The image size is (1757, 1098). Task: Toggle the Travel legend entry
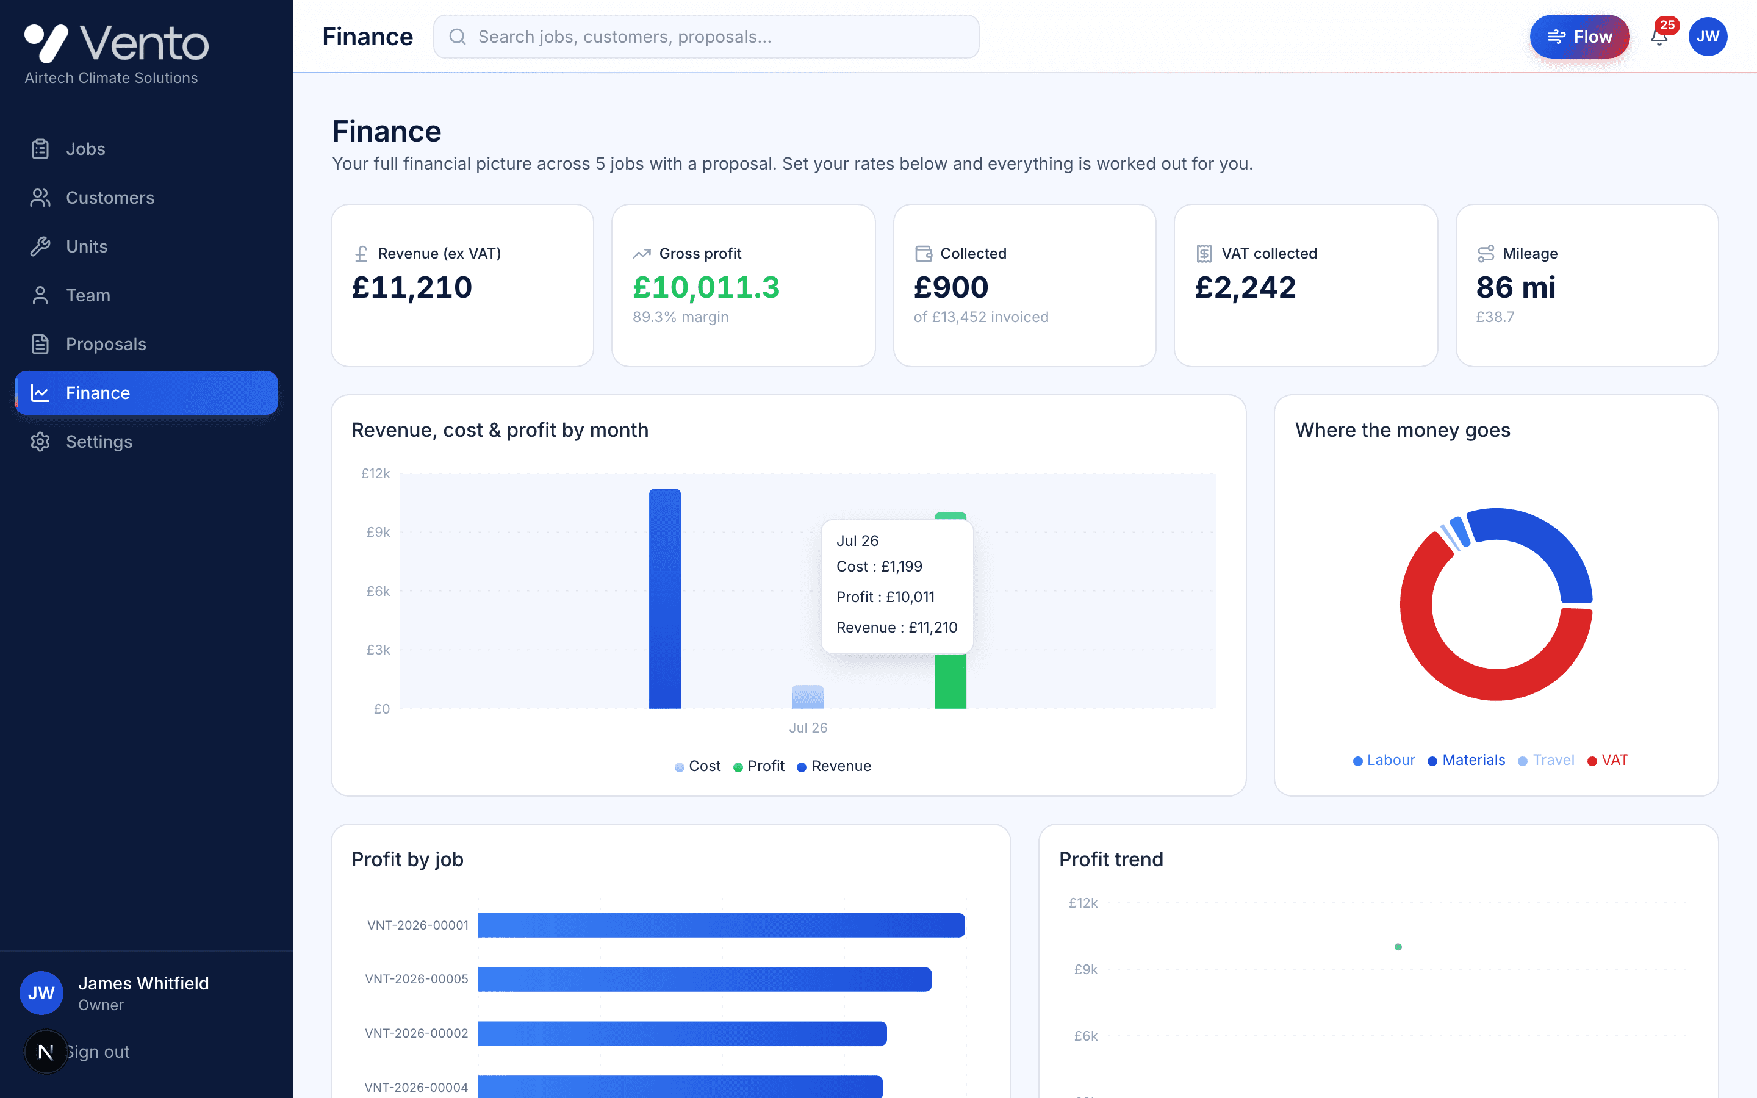click(1546, 760)
